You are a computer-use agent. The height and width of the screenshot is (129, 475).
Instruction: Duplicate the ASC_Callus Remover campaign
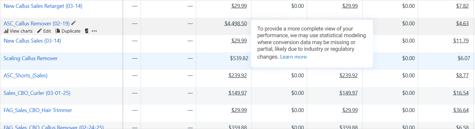[68, 31]
